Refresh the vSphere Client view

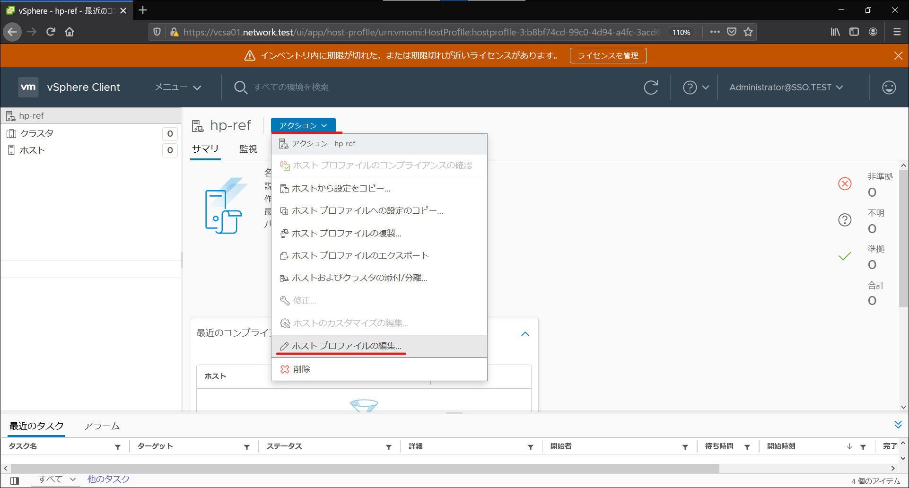651,87
